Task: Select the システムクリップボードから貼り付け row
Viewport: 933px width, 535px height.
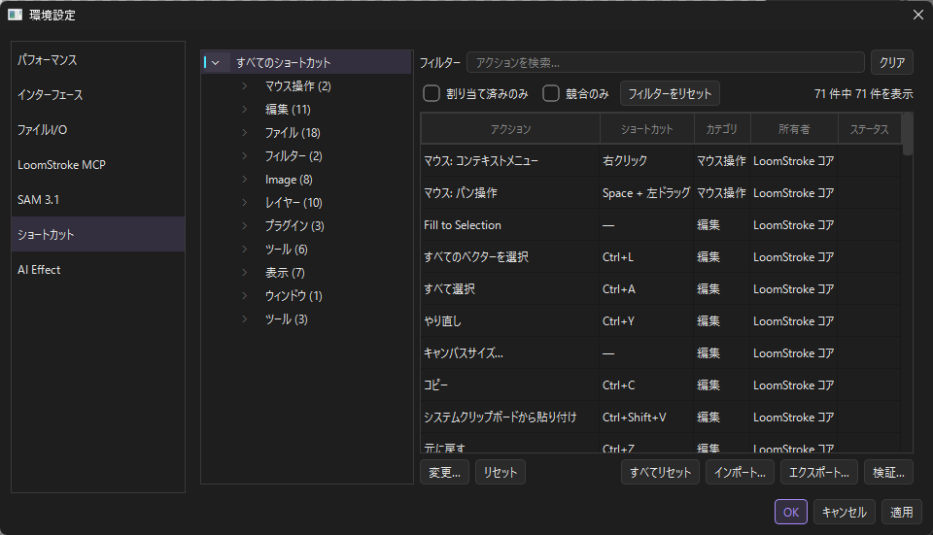Action: tap(661, 418)
